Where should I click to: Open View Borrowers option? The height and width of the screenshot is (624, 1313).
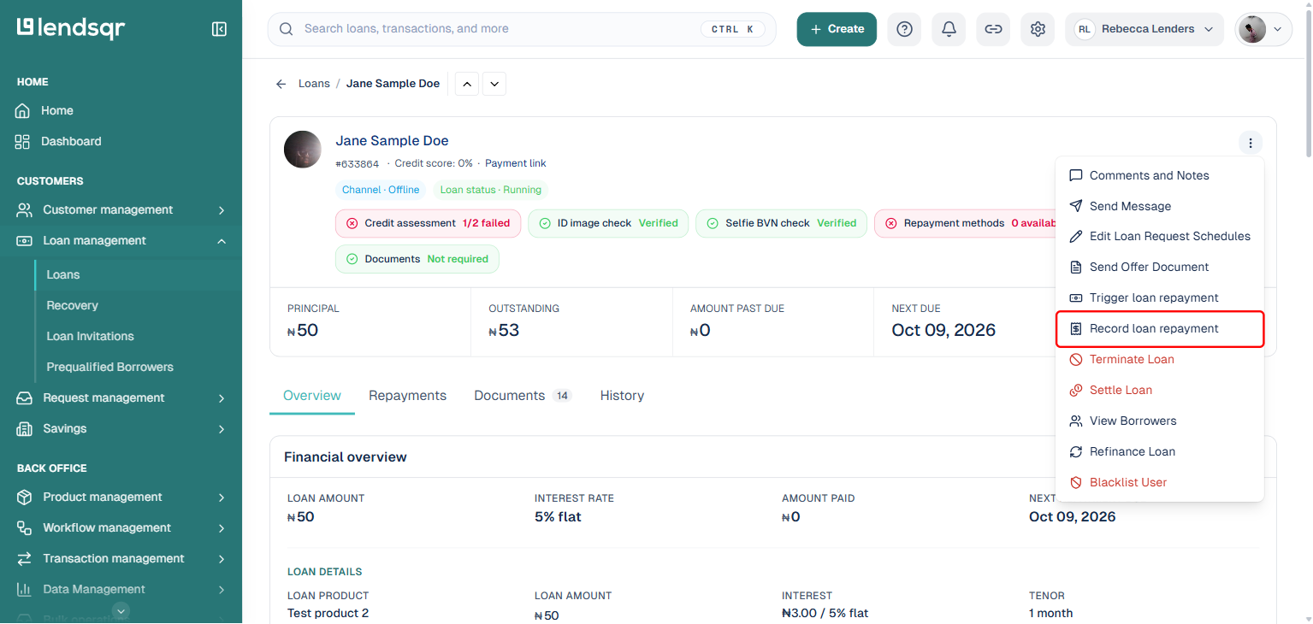(x=1160, y=421)
